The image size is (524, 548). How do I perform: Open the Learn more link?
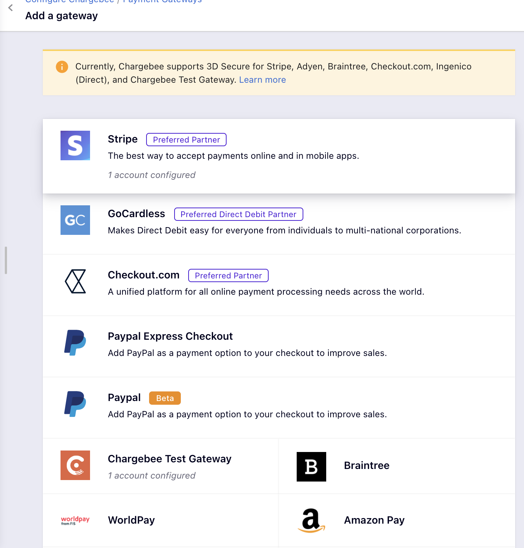pyautogui.click(x=262, y=80)
